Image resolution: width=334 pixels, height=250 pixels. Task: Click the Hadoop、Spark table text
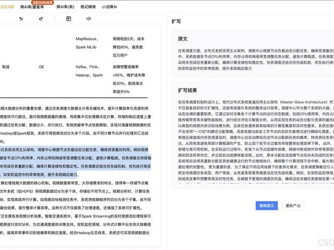pyautogui.click(x=89, y=75)
